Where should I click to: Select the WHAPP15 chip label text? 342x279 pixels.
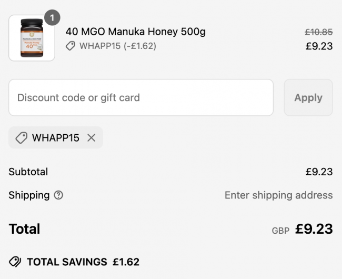(56, 138)
